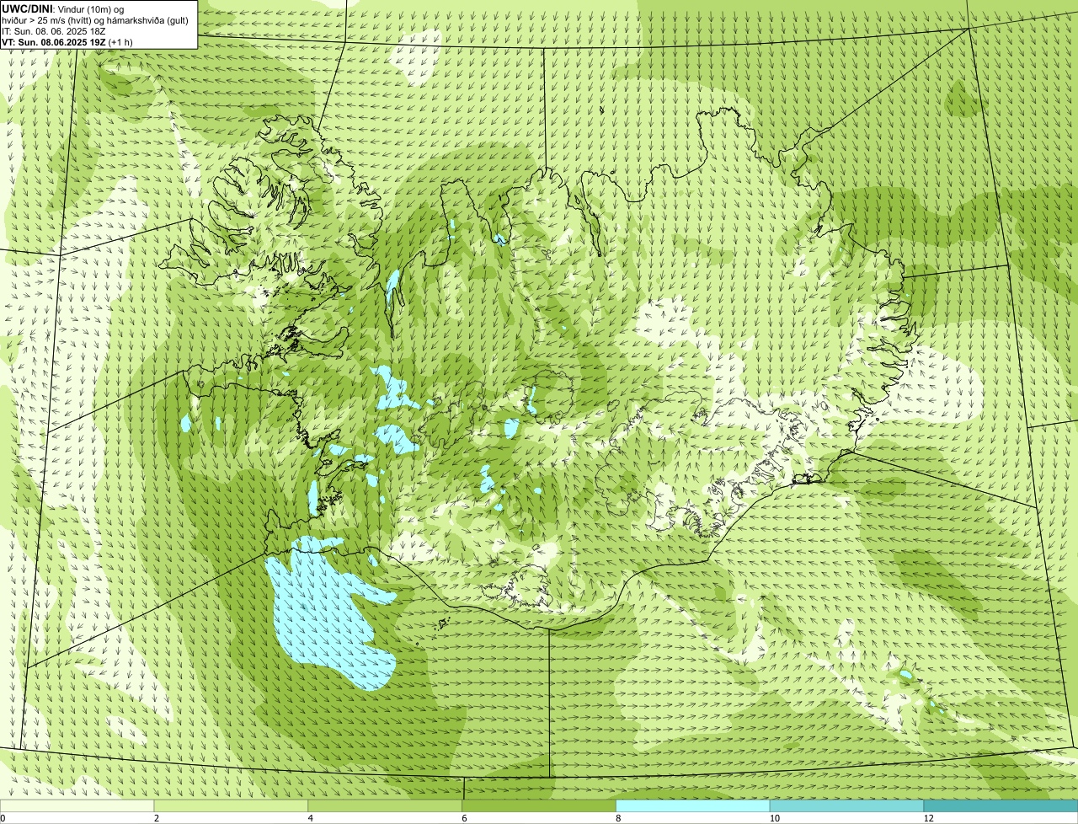This screenshot has height=824, width=1078.
Task: Click the 2–4 m/s light green legend swatch
Action: click(231, 806)
